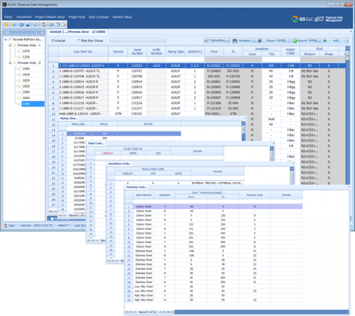Click the Serial Number column header
355x316 pixels.
coord(137,52)
